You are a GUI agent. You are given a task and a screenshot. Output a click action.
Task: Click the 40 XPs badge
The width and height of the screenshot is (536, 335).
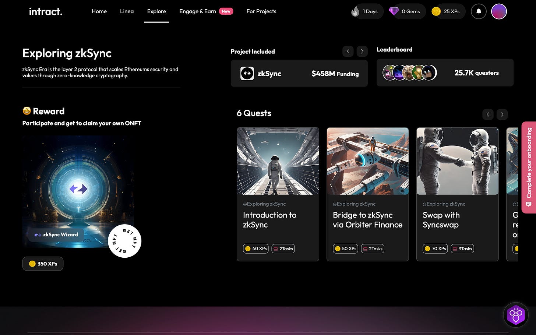(256, 248)
